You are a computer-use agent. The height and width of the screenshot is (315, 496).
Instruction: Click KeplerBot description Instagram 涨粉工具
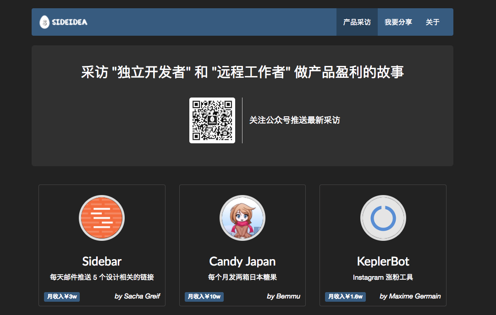pyautogui.click(x=383, y=277)
